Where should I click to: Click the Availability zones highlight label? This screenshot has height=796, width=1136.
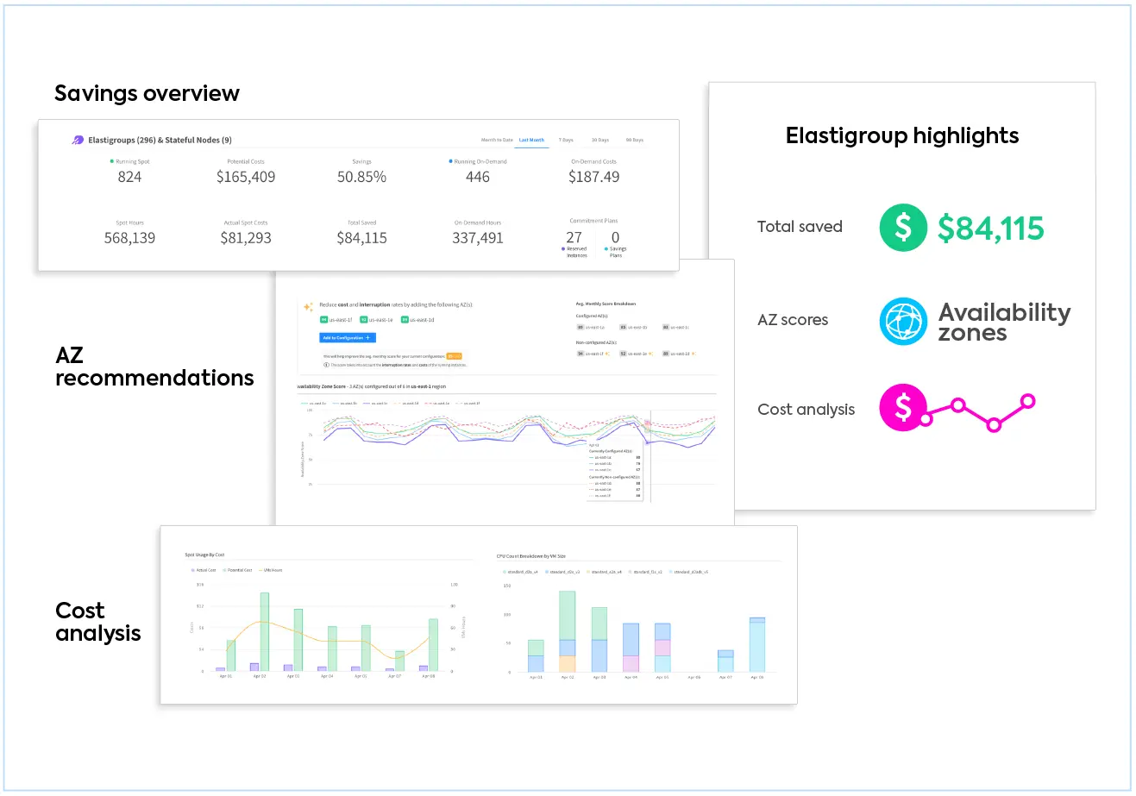point(1004,323)
